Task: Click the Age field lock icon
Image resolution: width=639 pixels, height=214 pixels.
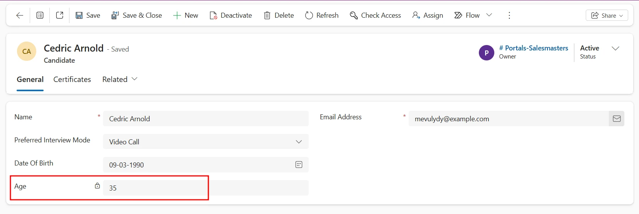Action: [97, 186]
